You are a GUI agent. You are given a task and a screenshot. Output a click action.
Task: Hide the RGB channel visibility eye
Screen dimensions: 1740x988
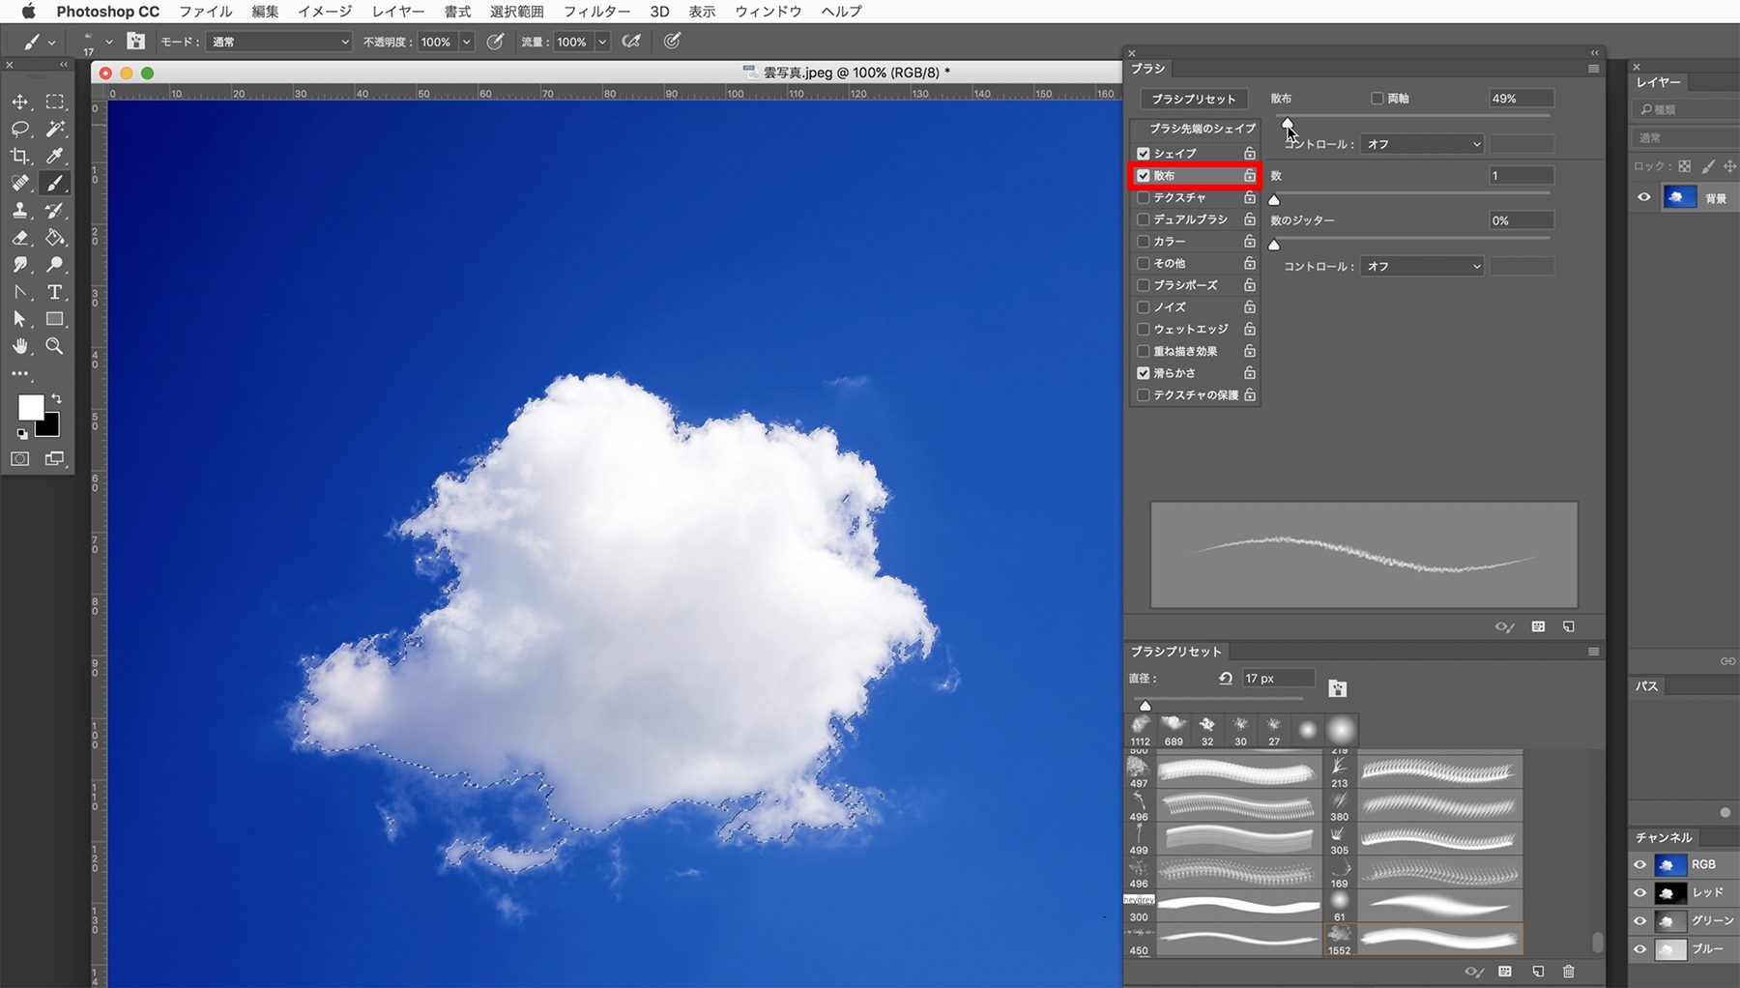point(1640,864)
